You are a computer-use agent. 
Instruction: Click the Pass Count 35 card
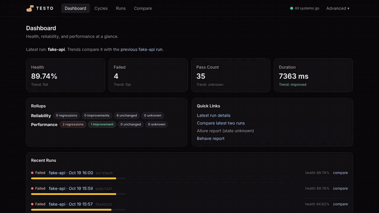(231, 75)
